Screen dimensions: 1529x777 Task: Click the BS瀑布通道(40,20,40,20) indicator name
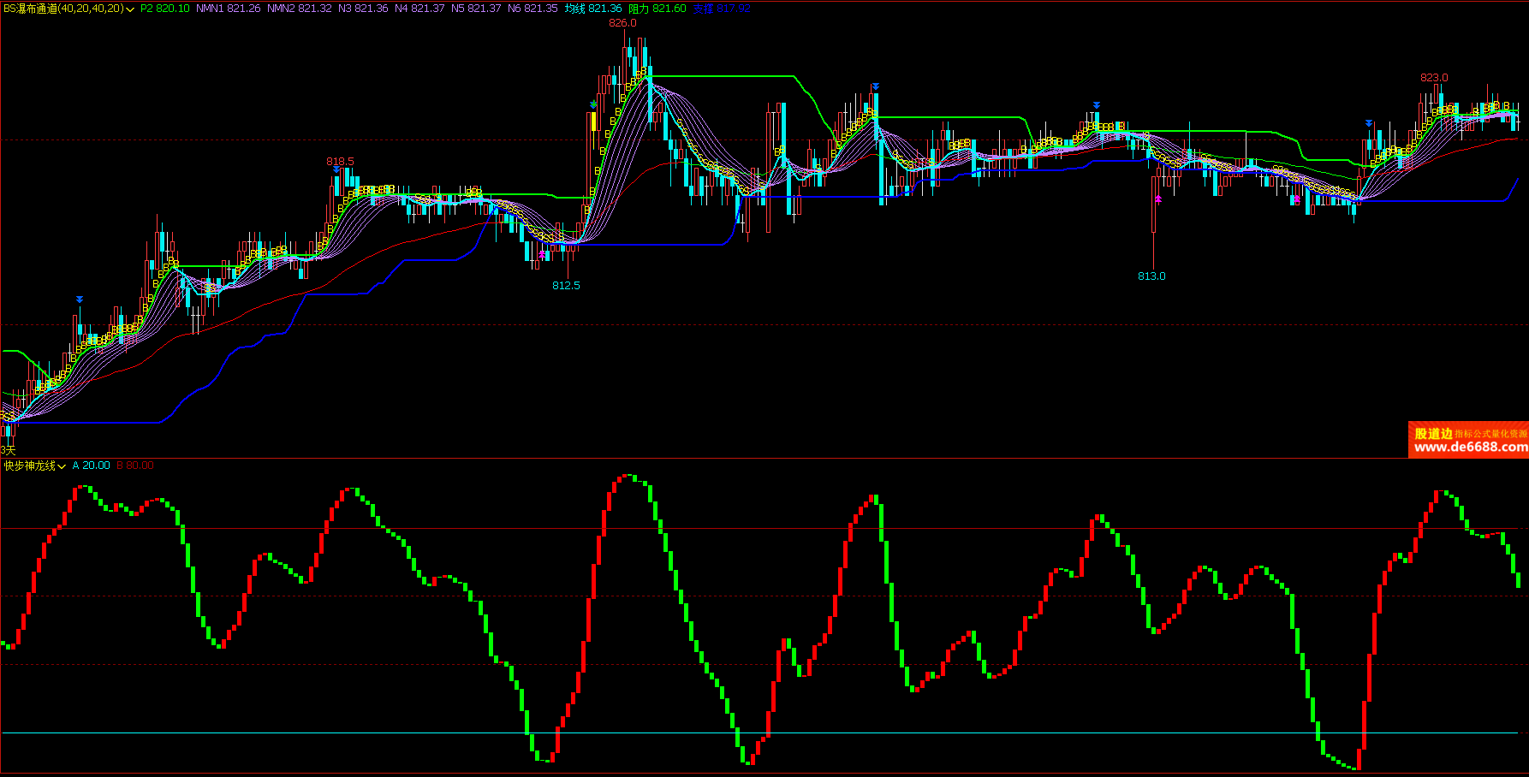click(62, 9)
